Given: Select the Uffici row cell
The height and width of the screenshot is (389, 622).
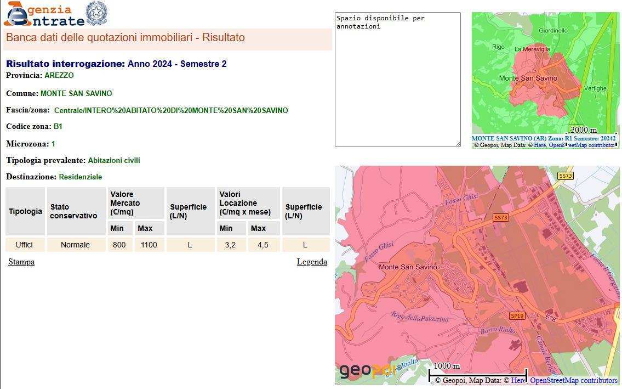Looking at the screenshot, I should tap(24, 245).
